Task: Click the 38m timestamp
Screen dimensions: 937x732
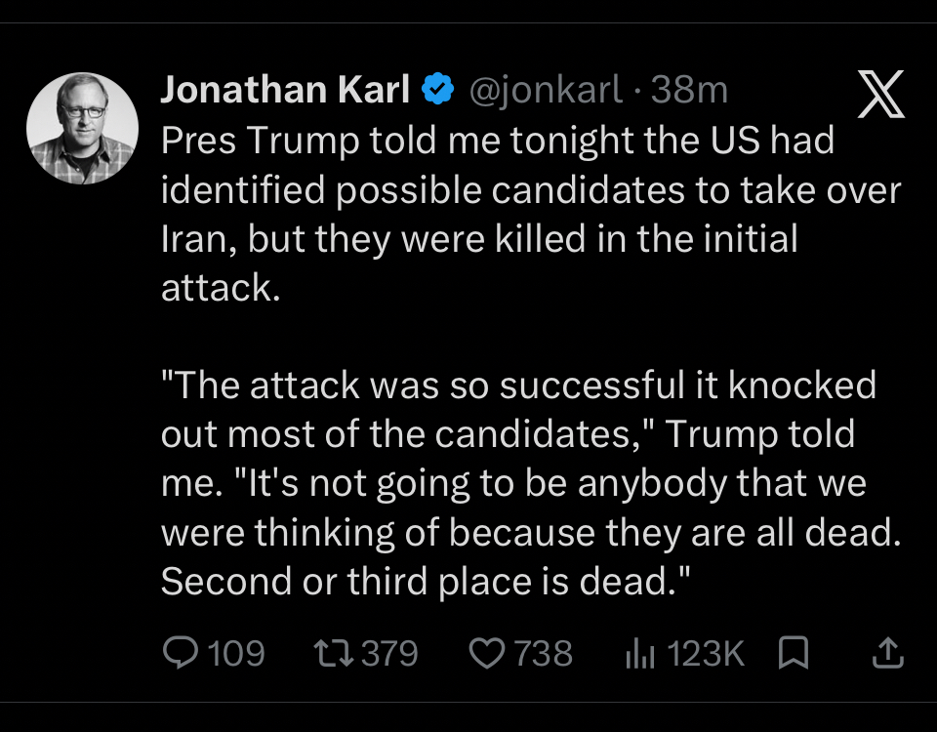Action: point(689,90)
